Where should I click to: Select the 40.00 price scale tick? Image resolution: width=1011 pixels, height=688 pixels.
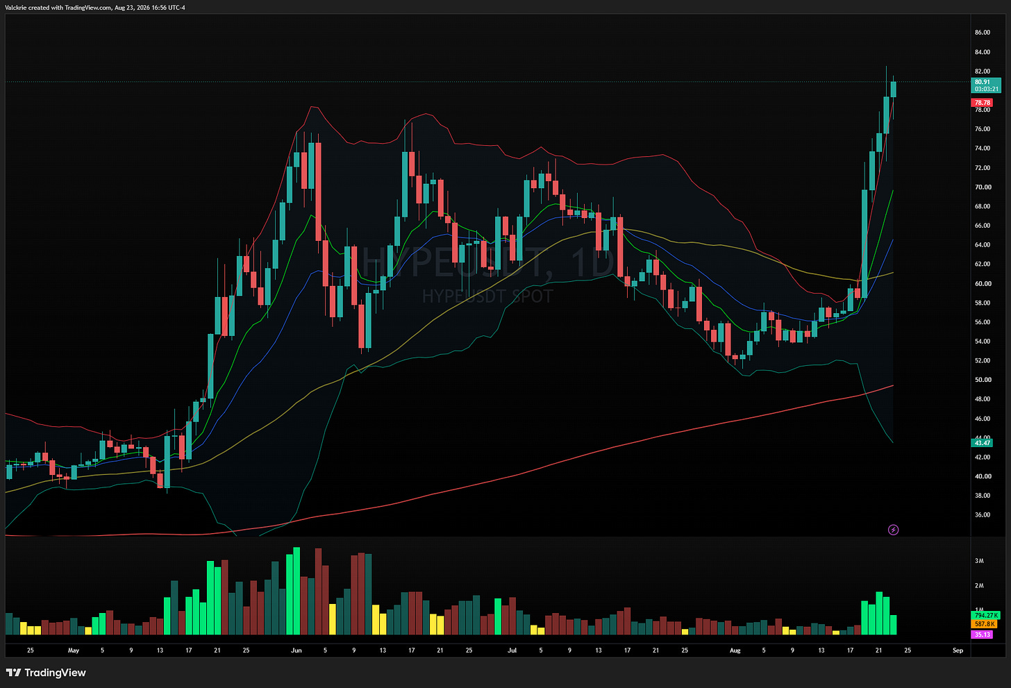tap(983, 477)
